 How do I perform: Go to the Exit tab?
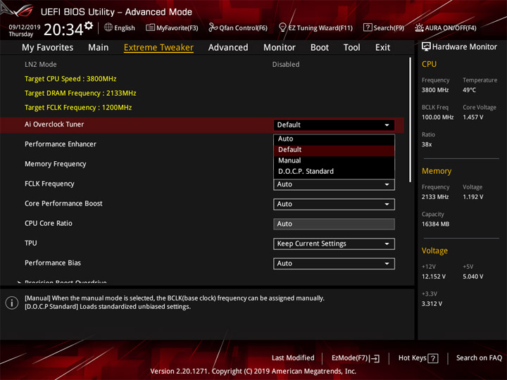(382, 48)
